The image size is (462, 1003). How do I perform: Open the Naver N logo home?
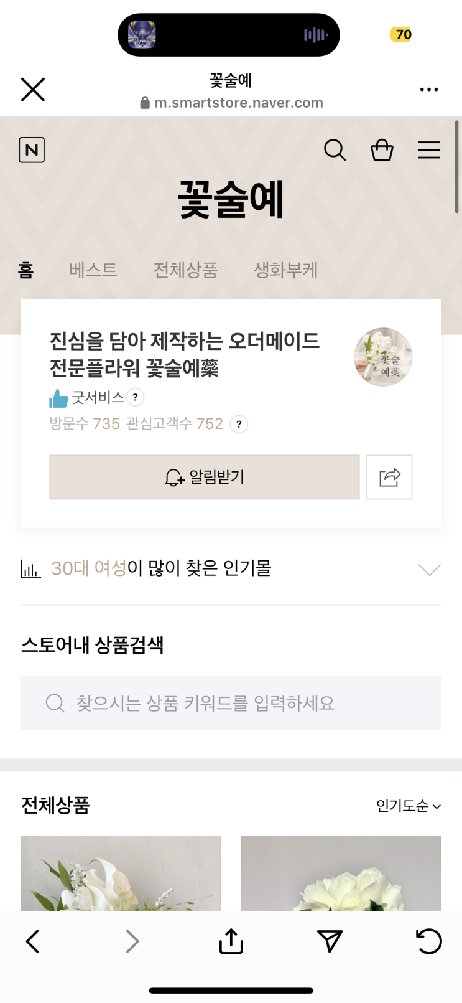point(32,150)
